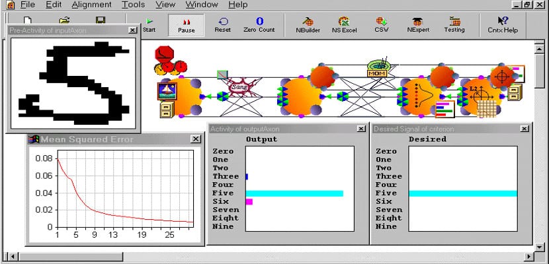Screen dimensions: 549x264
Task: Select the sailboat image viewer probe
Action: click(x=167, y=92)
